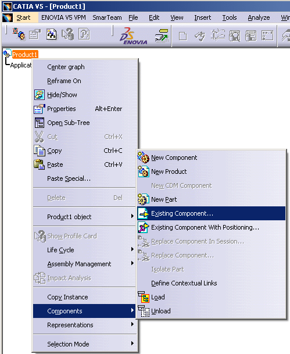The width and height of the screenshot is (290, 354).
Task: Select the Product1 node in tree
Action: pos(25,55)
